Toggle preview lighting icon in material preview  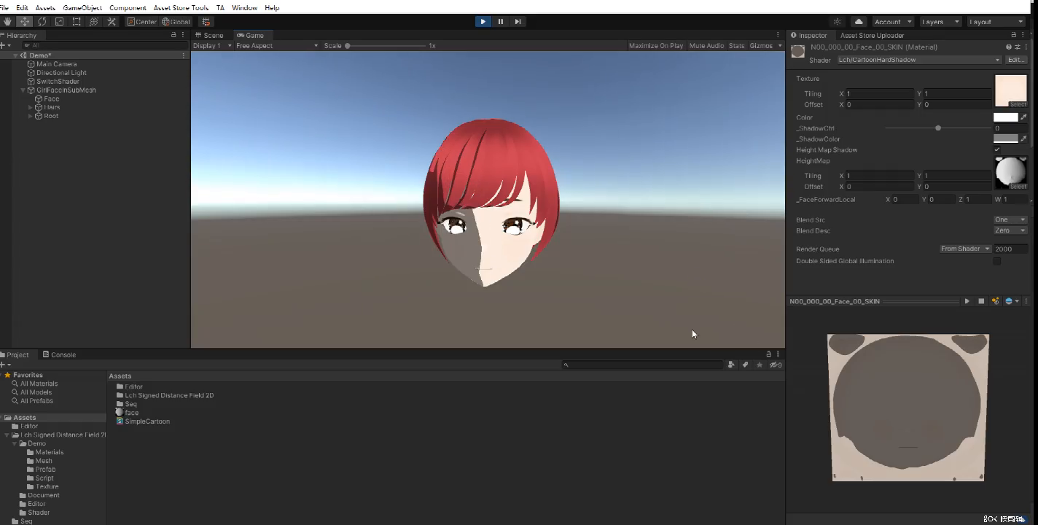point(995,301)
